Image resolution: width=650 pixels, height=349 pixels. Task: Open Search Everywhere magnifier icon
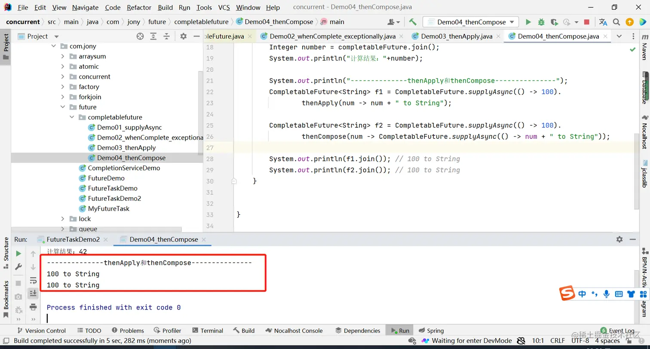click(x=616, y=22)
